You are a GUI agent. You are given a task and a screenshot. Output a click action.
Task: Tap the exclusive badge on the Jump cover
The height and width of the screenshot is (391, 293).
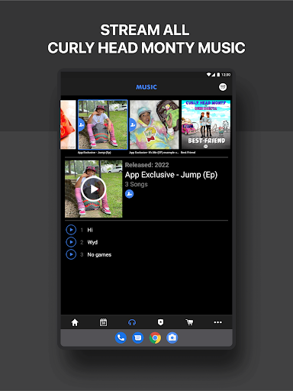[x=82, y=124]
